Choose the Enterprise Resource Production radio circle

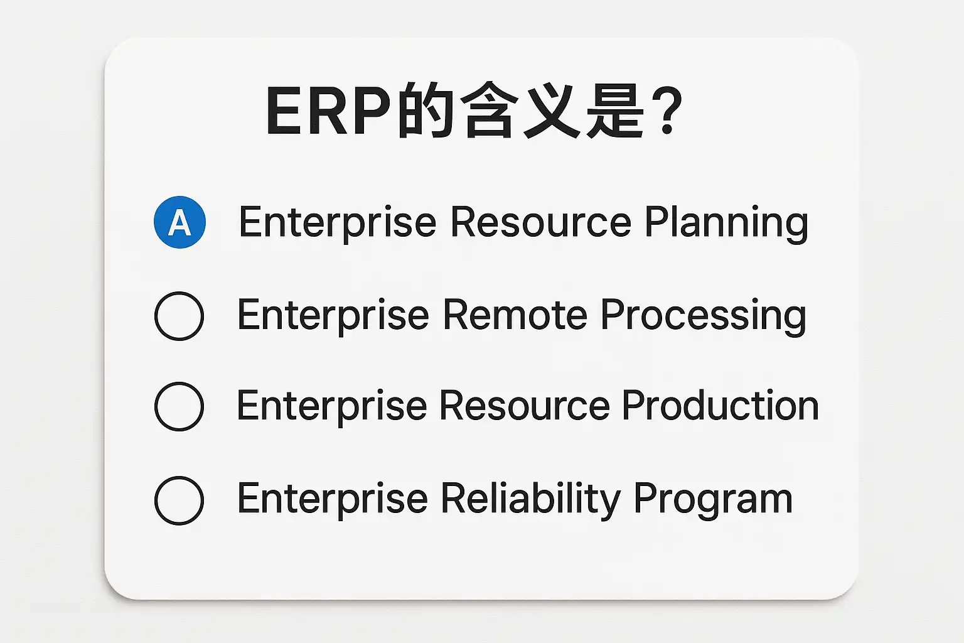[179, 406]
